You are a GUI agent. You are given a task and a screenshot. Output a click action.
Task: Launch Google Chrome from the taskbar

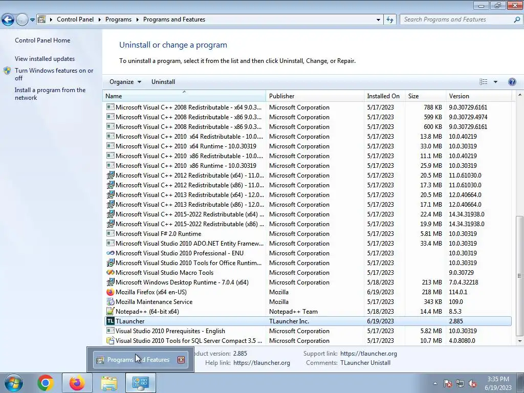point(46,383)
